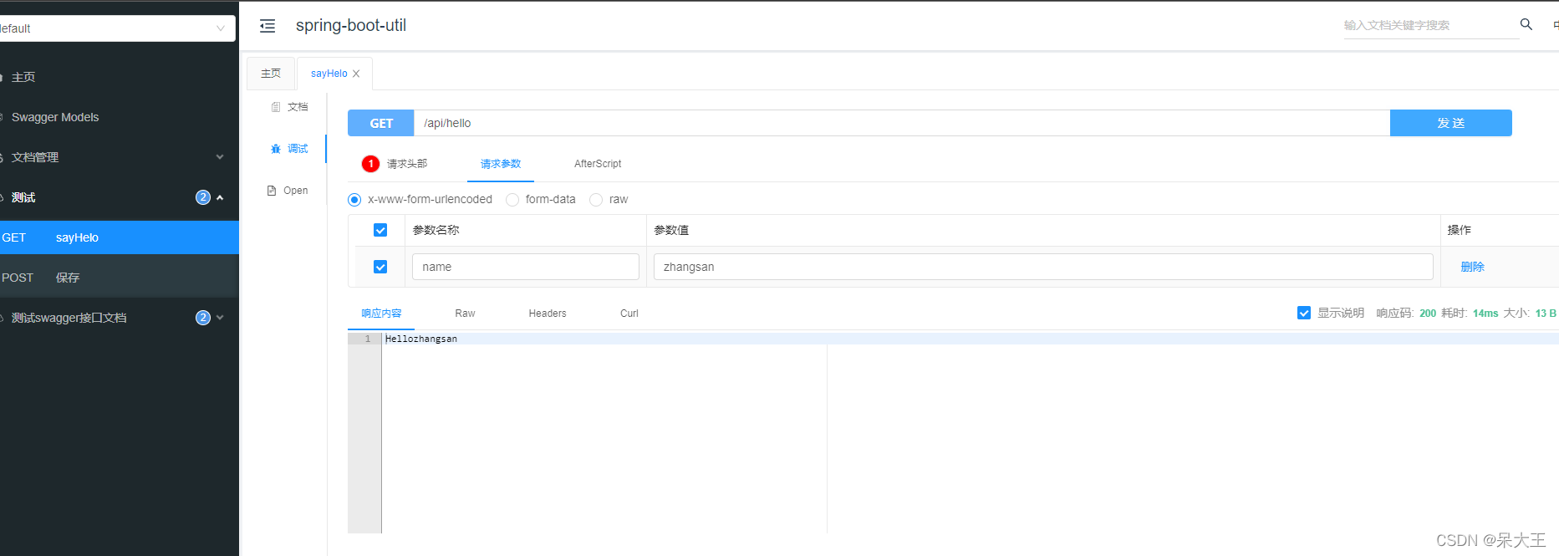Click the bug icon beside 调试

tap(276, 149)
